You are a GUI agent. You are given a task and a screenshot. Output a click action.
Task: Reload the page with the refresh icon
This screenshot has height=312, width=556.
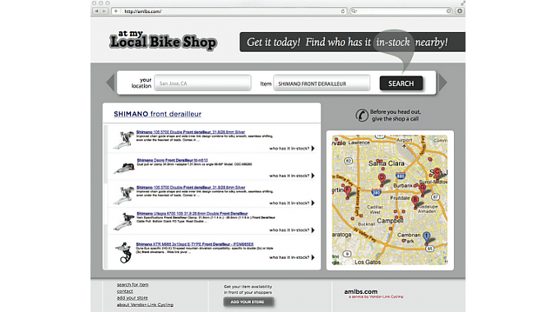[x=342, y=11]
